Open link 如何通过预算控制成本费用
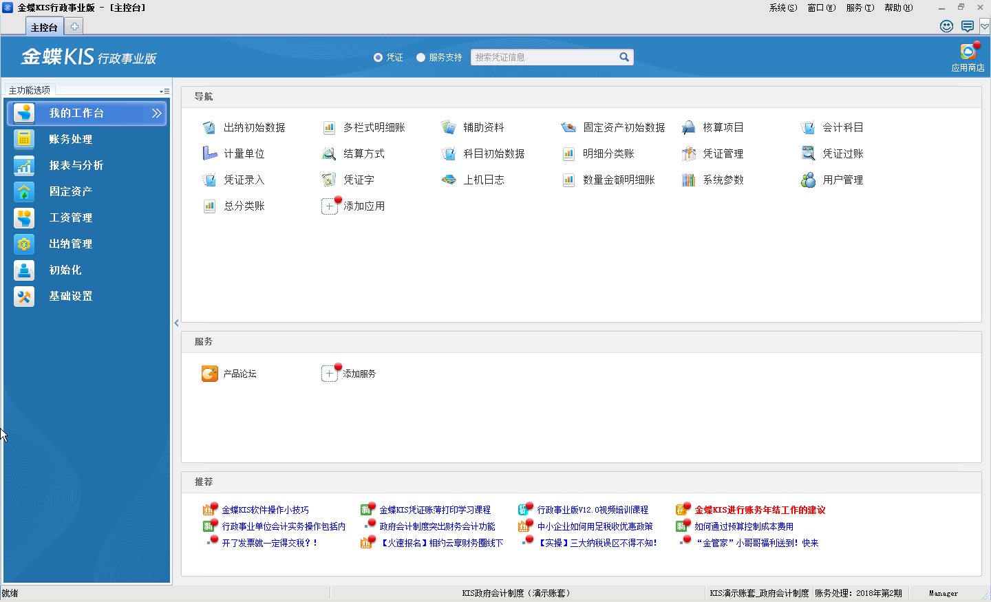The image size is (991, 602). [x=744, y=526]
